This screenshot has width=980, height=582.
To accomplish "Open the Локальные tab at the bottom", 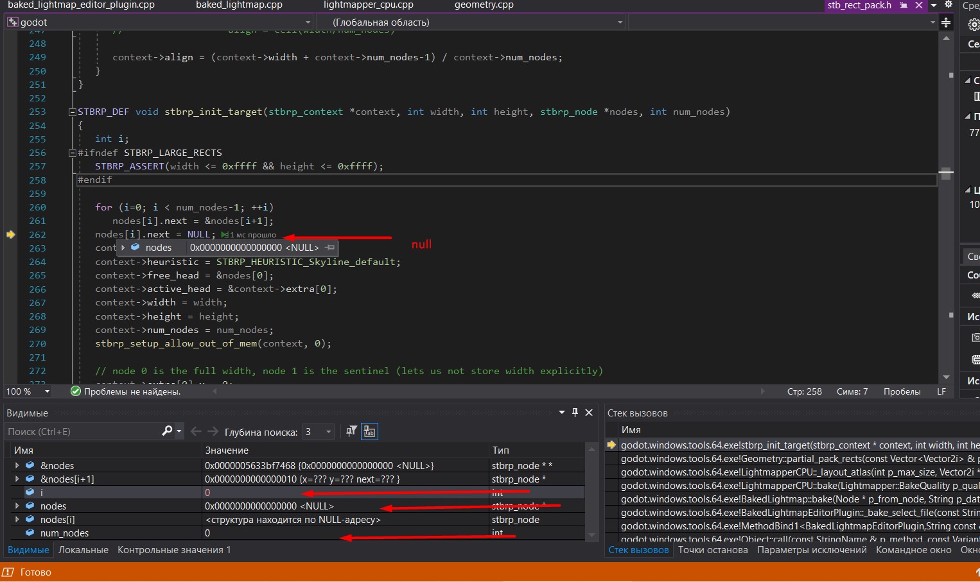I will [83, 550].
